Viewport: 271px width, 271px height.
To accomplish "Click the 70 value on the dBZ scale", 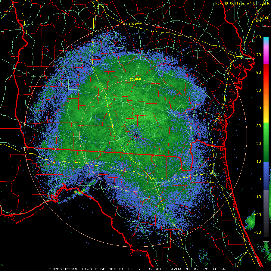I will point(259,55).
